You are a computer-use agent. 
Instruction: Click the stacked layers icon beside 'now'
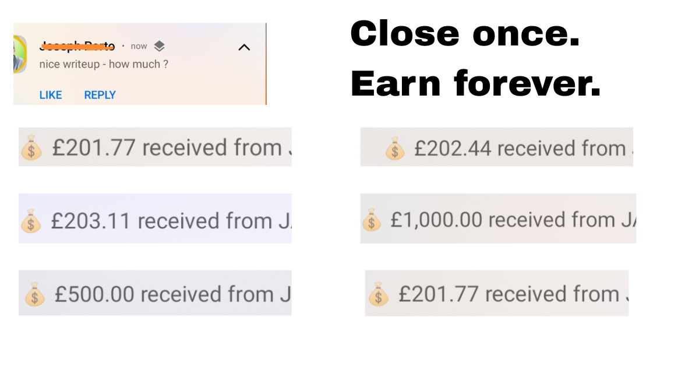(160, 46)
